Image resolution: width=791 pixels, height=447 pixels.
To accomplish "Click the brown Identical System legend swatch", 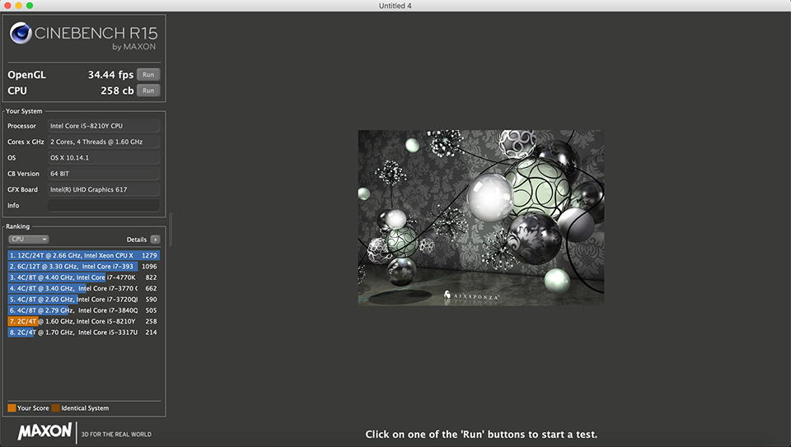I will [x=55, y=408].
